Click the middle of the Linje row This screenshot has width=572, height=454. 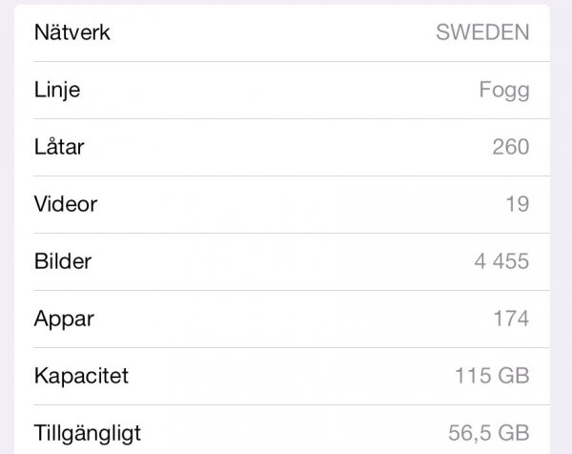click(x=286, y=91)
